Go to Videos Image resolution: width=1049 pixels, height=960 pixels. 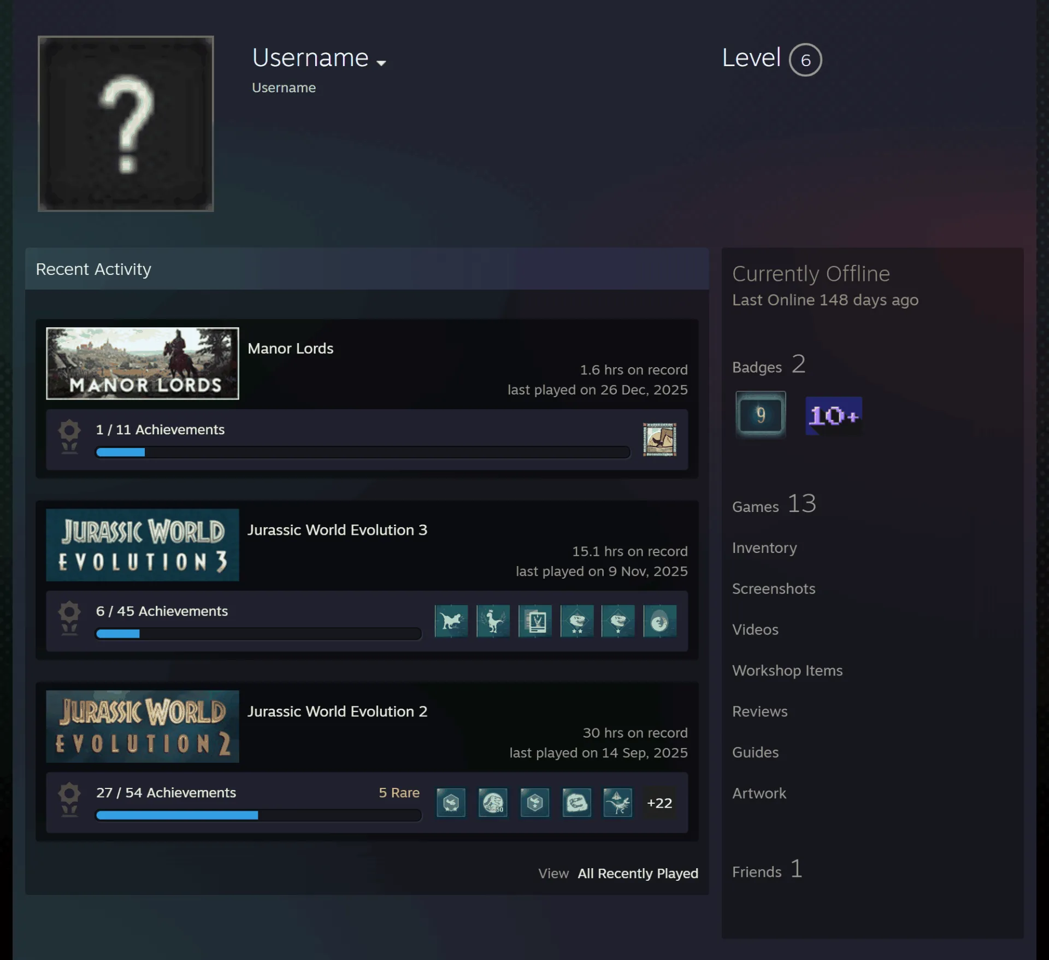click(x=755, y=629)
